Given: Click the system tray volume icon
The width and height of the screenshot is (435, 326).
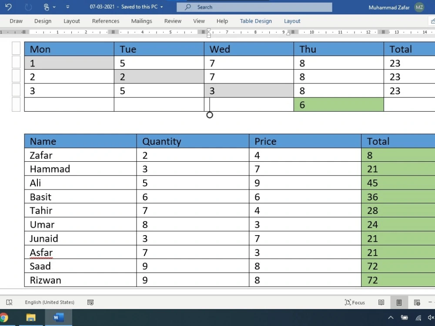Looking at the screenshot, I should click(431, 318).
